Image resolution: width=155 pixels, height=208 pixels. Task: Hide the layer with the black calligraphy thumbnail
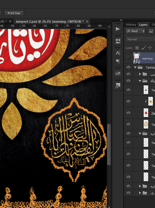pos(128,90)
